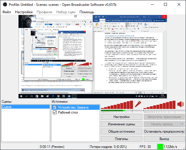Screen dimensions: 186x150
Task: Click the Styles 'A' icon in previewed Word ribbon
Action: (x=146, y=24)
